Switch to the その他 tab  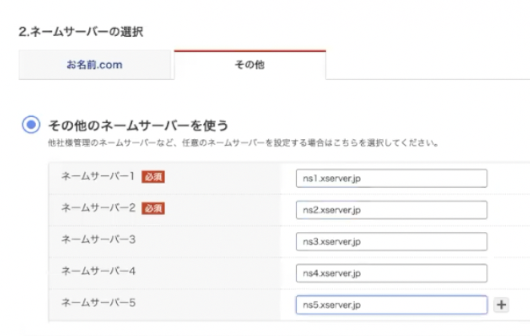point(250,65)
